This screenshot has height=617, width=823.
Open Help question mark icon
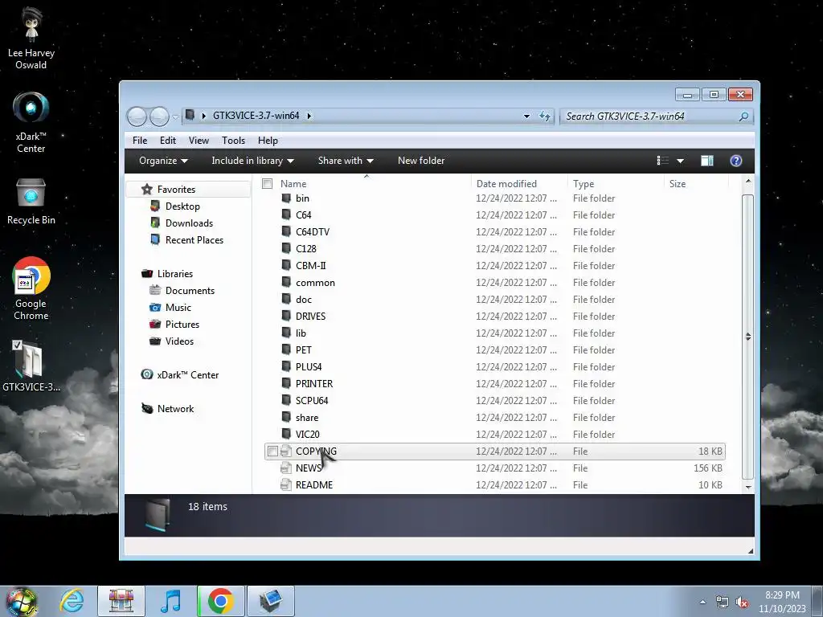click(736, 161)
